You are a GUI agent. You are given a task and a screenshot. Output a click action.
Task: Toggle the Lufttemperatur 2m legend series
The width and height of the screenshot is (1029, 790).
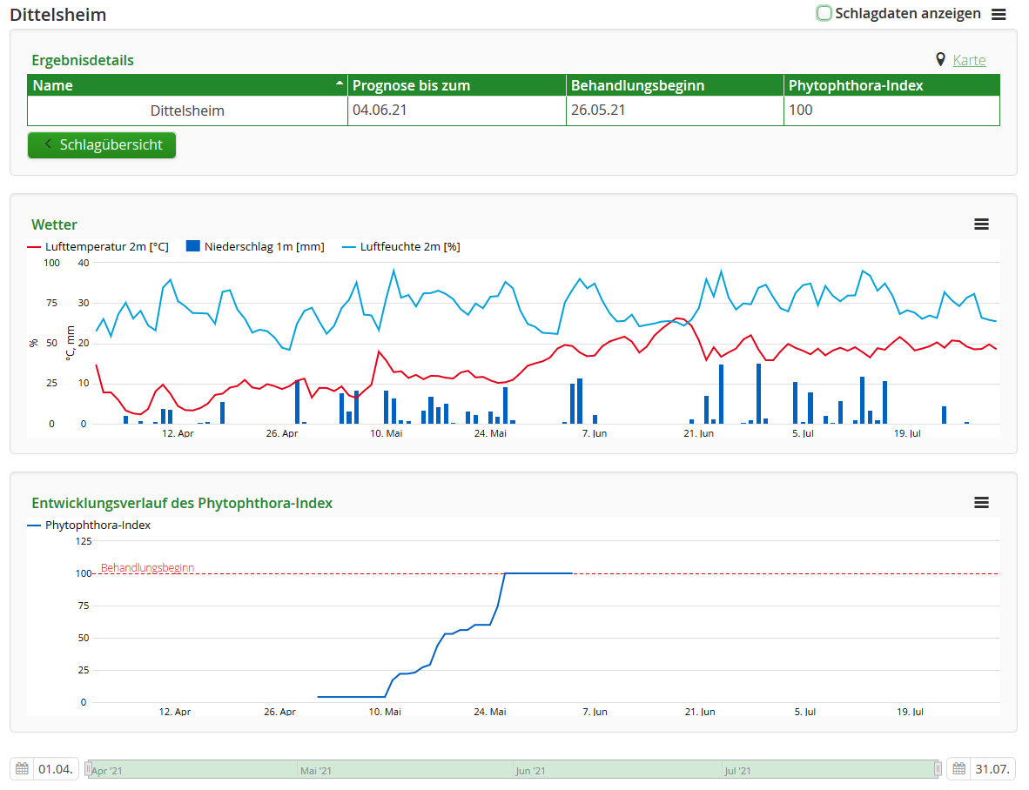(x=99, y=246)
